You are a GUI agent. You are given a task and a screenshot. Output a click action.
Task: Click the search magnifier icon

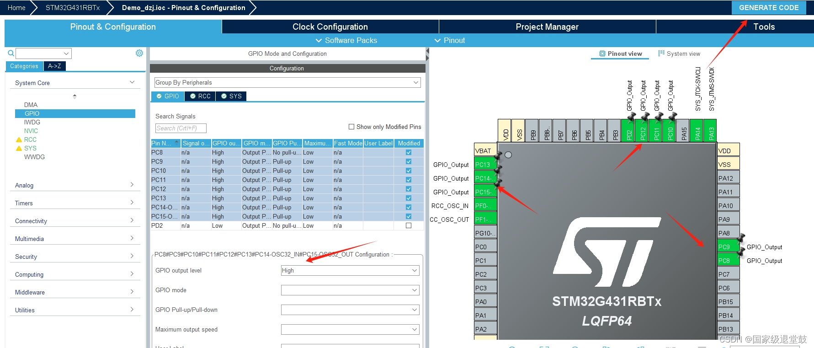click(11, 54)
